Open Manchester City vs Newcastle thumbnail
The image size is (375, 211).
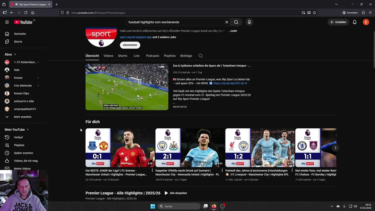[x=190, y=148]
